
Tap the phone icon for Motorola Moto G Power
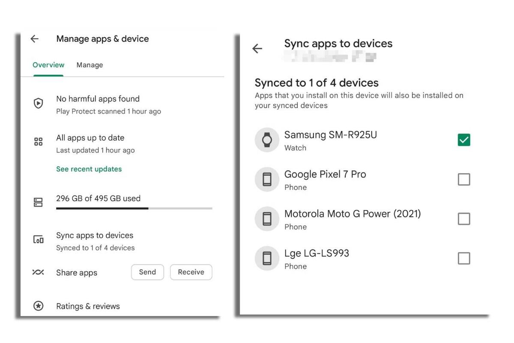267,219
